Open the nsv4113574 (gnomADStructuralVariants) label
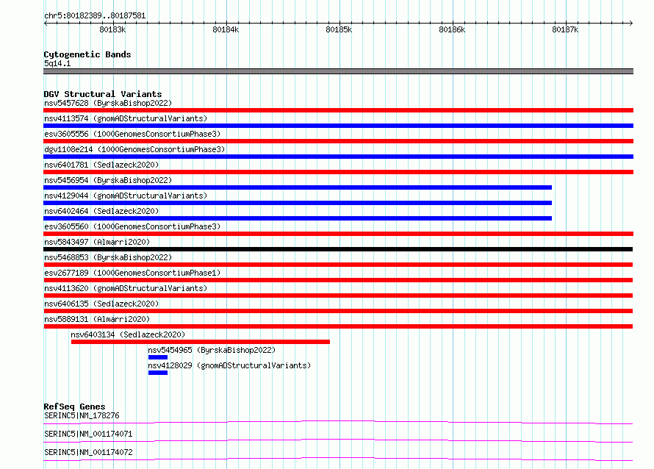The image size is (654, 469). (126, 118)
